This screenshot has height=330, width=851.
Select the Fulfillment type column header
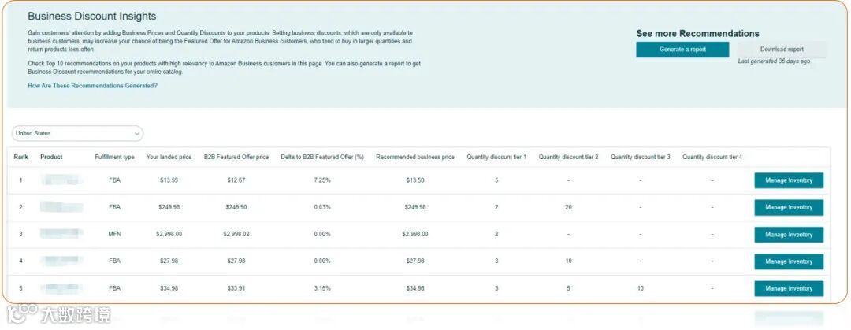coord(114,157)
